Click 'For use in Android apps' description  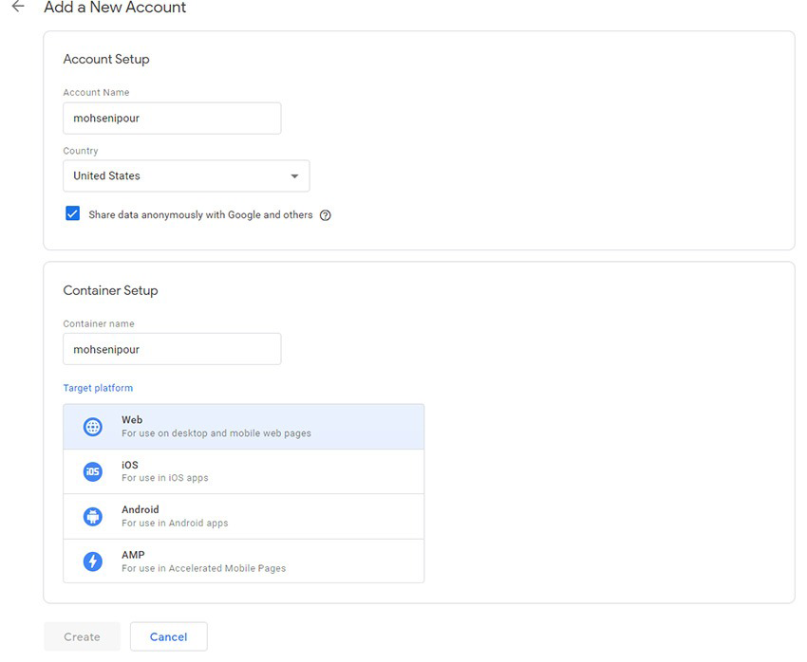175,524
